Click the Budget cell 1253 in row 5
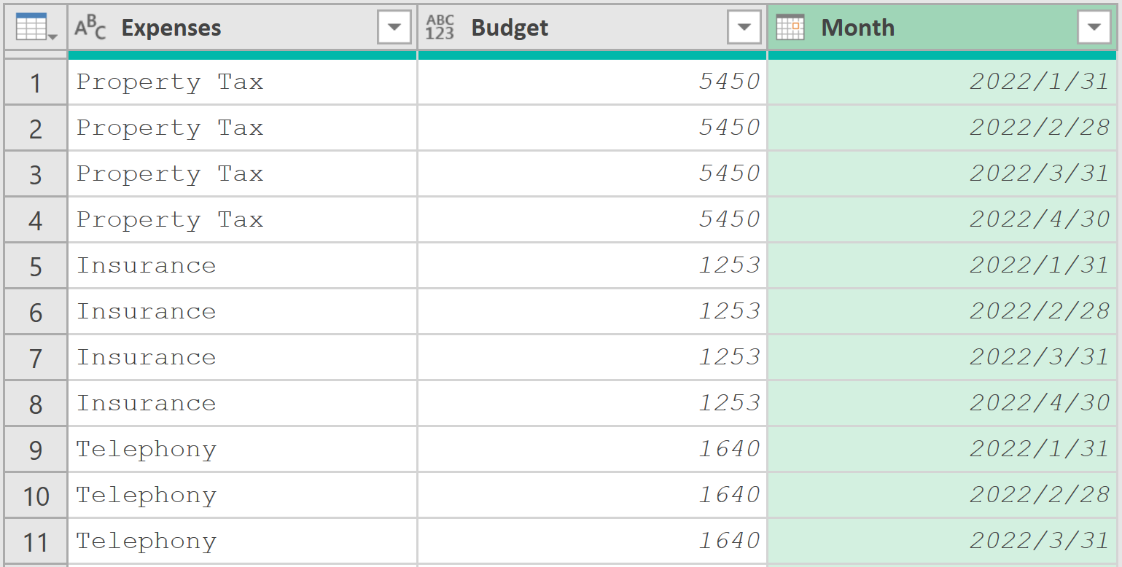The width and height of the screenshot is (1122, 567). (x=593, y=266)
